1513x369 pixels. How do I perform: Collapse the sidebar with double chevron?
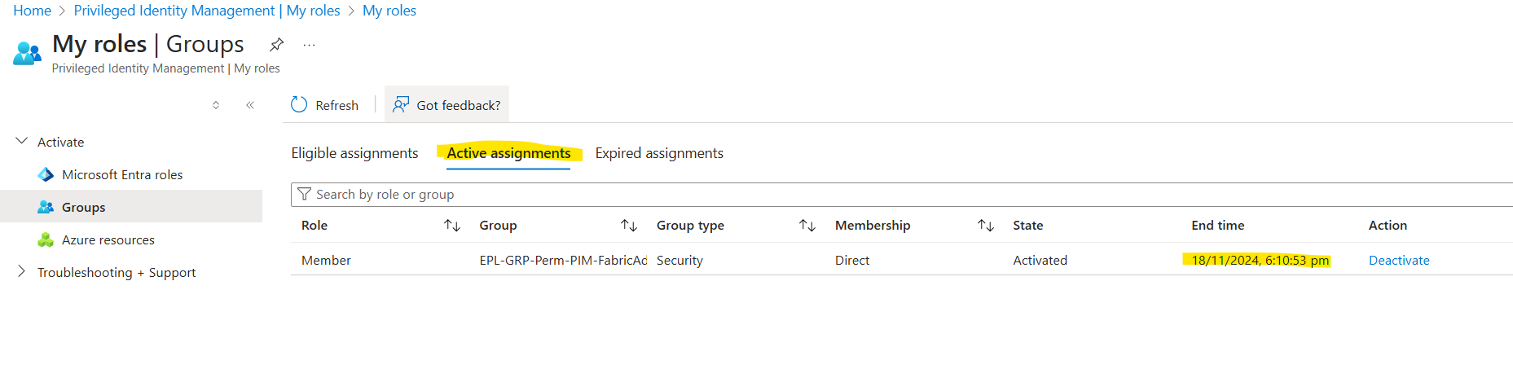(x=250, y=105)
